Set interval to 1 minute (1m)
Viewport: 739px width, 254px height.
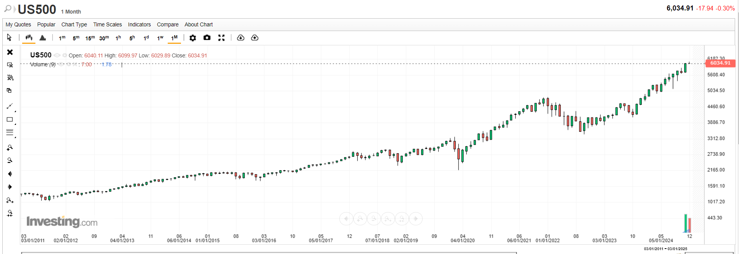pos(62,38)
